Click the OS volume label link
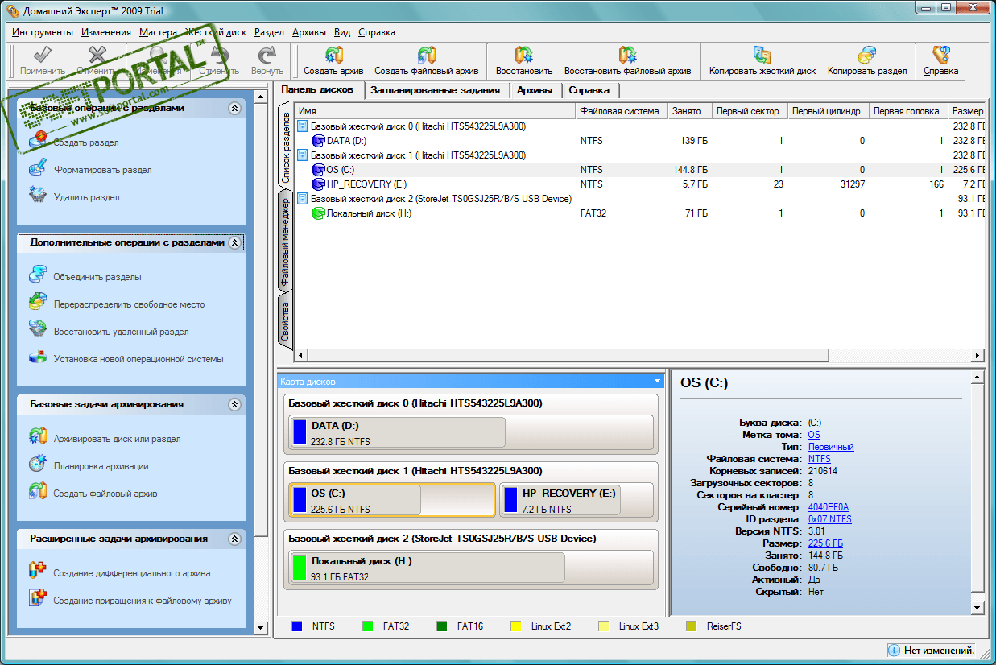Image resolution: width=996 pixels, height=665 pixels. 814,435
